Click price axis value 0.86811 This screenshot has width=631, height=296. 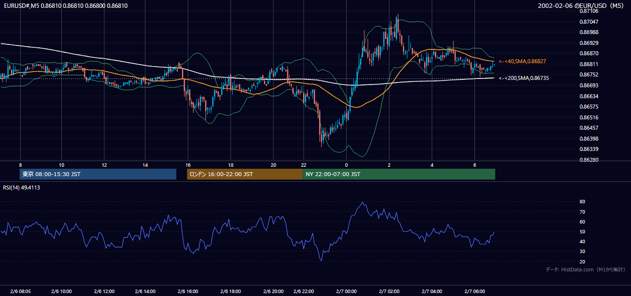pyautogui.click(x=589, y=64)
